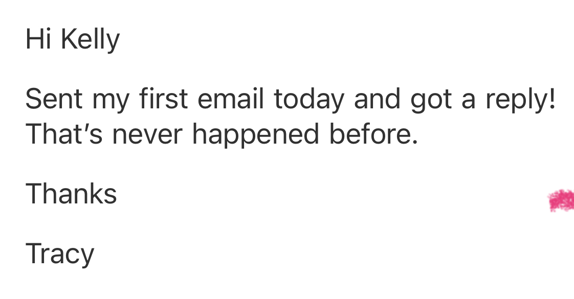
Task: Click the pink scribble mark
Action: coord(561,200)
